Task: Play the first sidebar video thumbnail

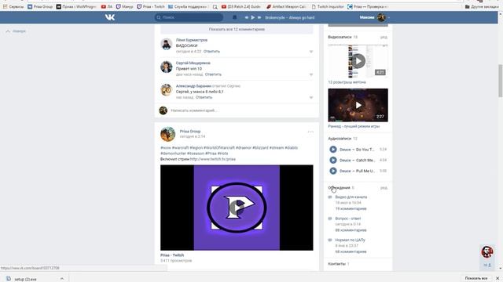Action: point(358,61)
